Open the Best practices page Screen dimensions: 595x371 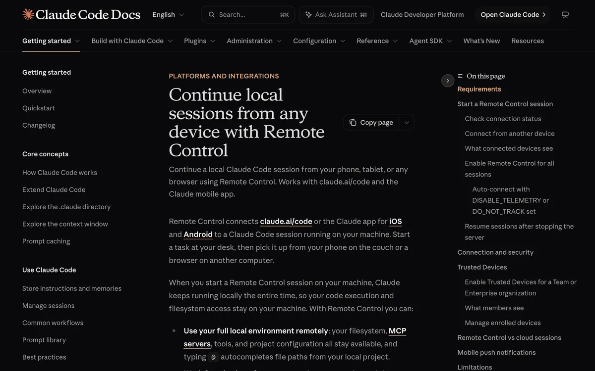pyautogui.click(x=44, y=357)
